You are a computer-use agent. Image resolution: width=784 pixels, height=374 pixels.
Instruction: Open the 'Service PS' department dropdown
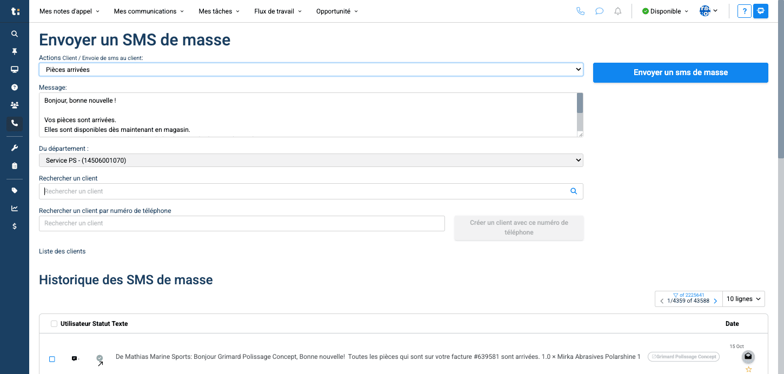[x=311, y=160]
